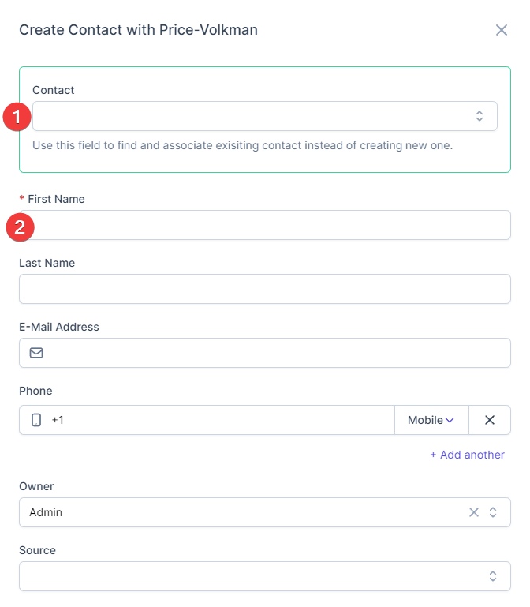
Task: Focus the E-Mail Address text box
Action: point(276,353)
